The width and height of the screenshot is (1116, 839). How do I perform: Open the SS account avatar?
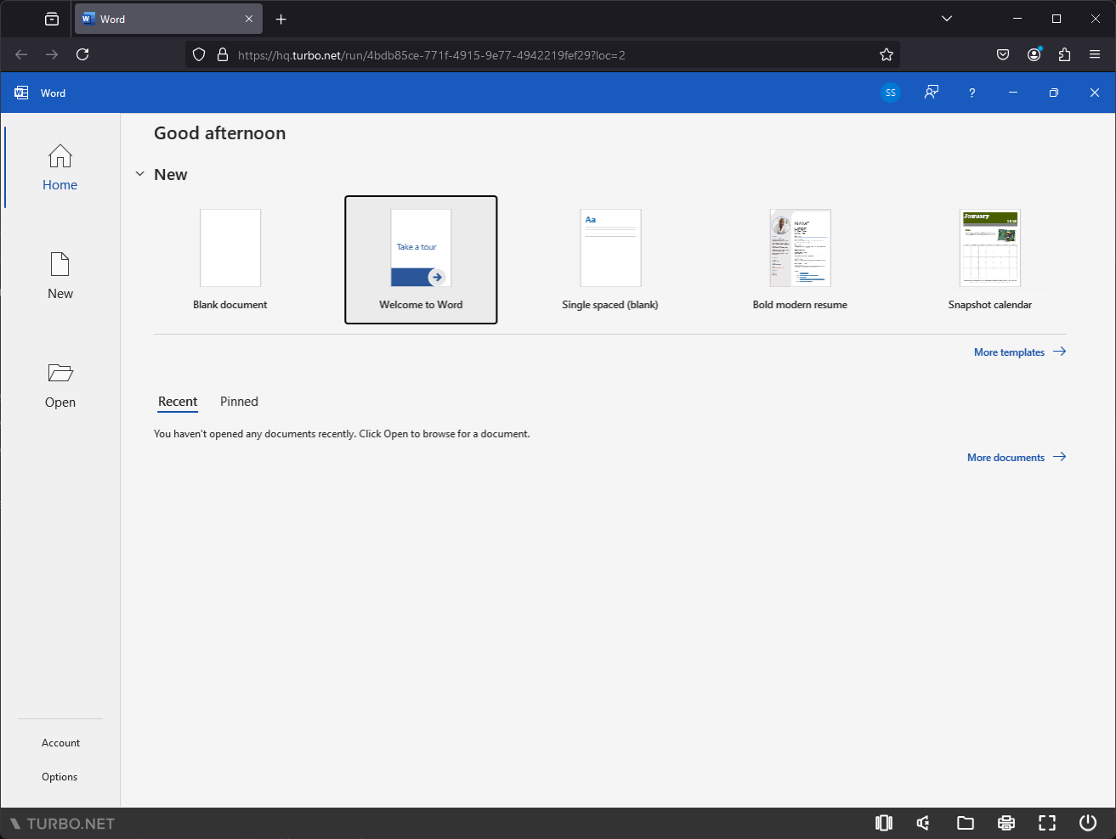tap(890, 93)
